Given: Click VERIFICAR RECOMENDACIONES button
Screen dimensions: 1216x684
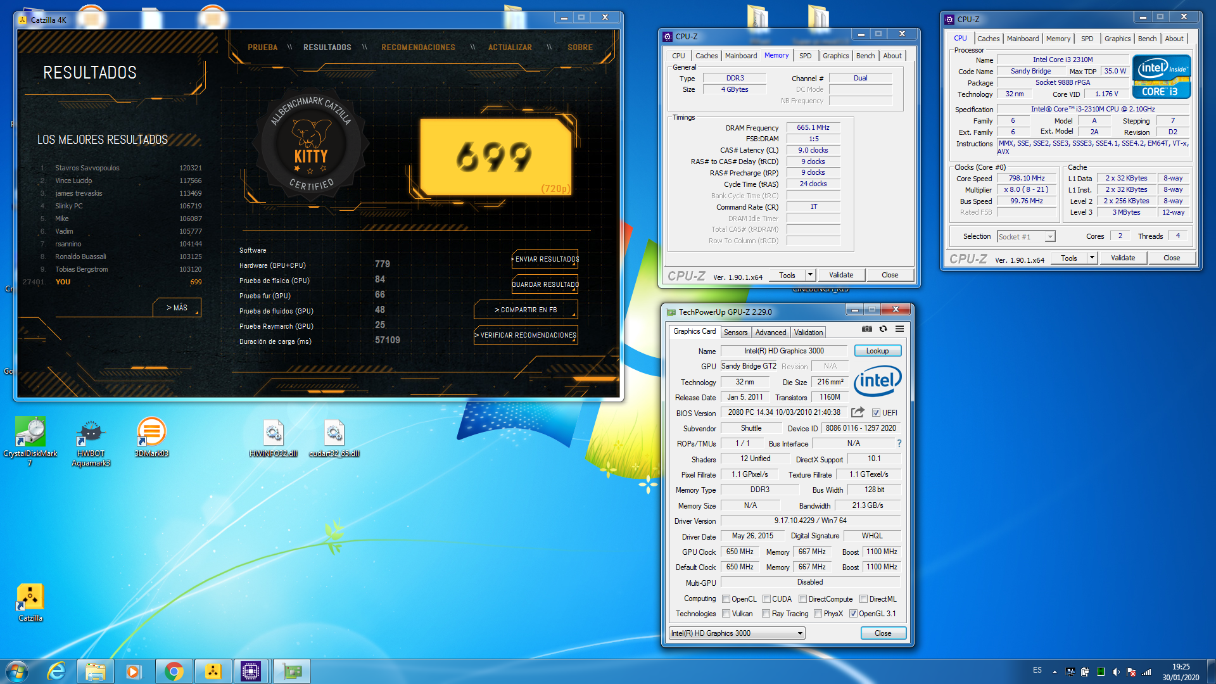Looking at the screenshot, I should [526, 335].
